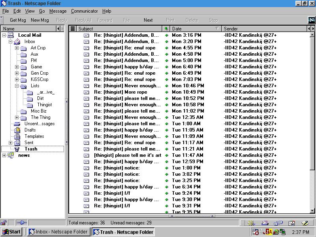This screenshot has width=316, height=237.
Task: Toggle read diamond for Tue 1:00 AM message
Action: tap(166, 124)
